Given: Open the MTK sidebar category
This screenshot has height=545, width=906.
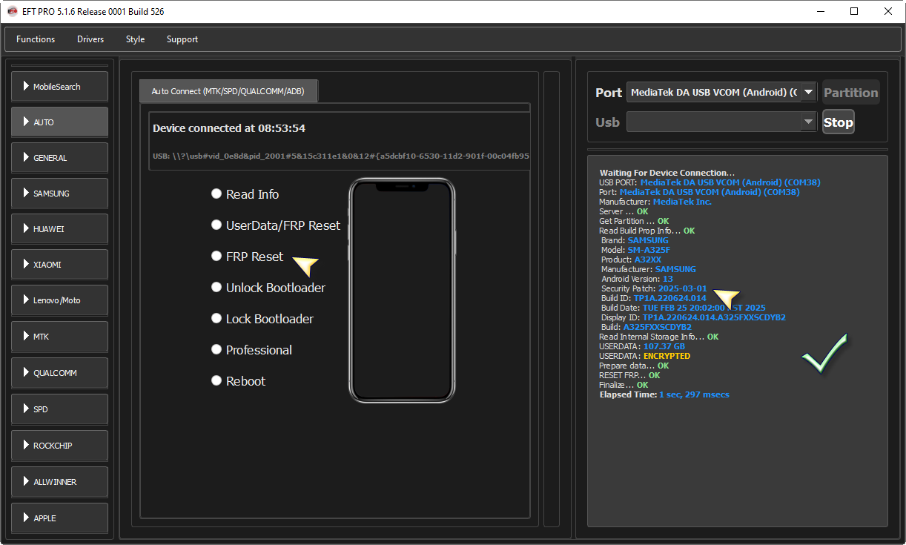Looking at the screenshot, I should (x=60, y=337).
